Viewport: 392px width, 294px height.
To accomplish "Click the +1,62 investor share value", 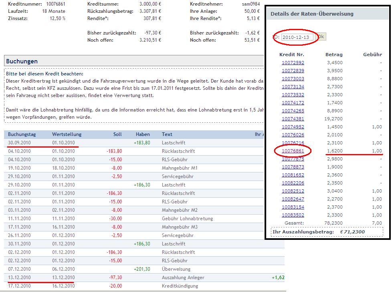I will 278,278.
